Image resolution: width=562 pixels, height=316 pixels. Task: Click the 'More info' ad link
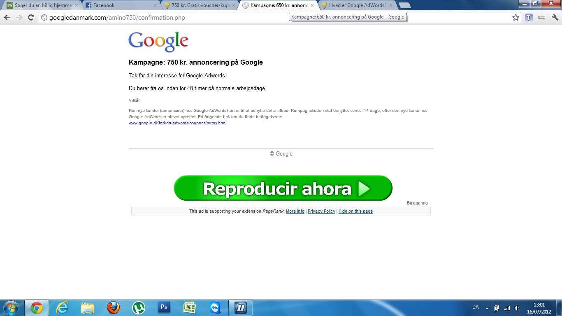click(295, 211)
